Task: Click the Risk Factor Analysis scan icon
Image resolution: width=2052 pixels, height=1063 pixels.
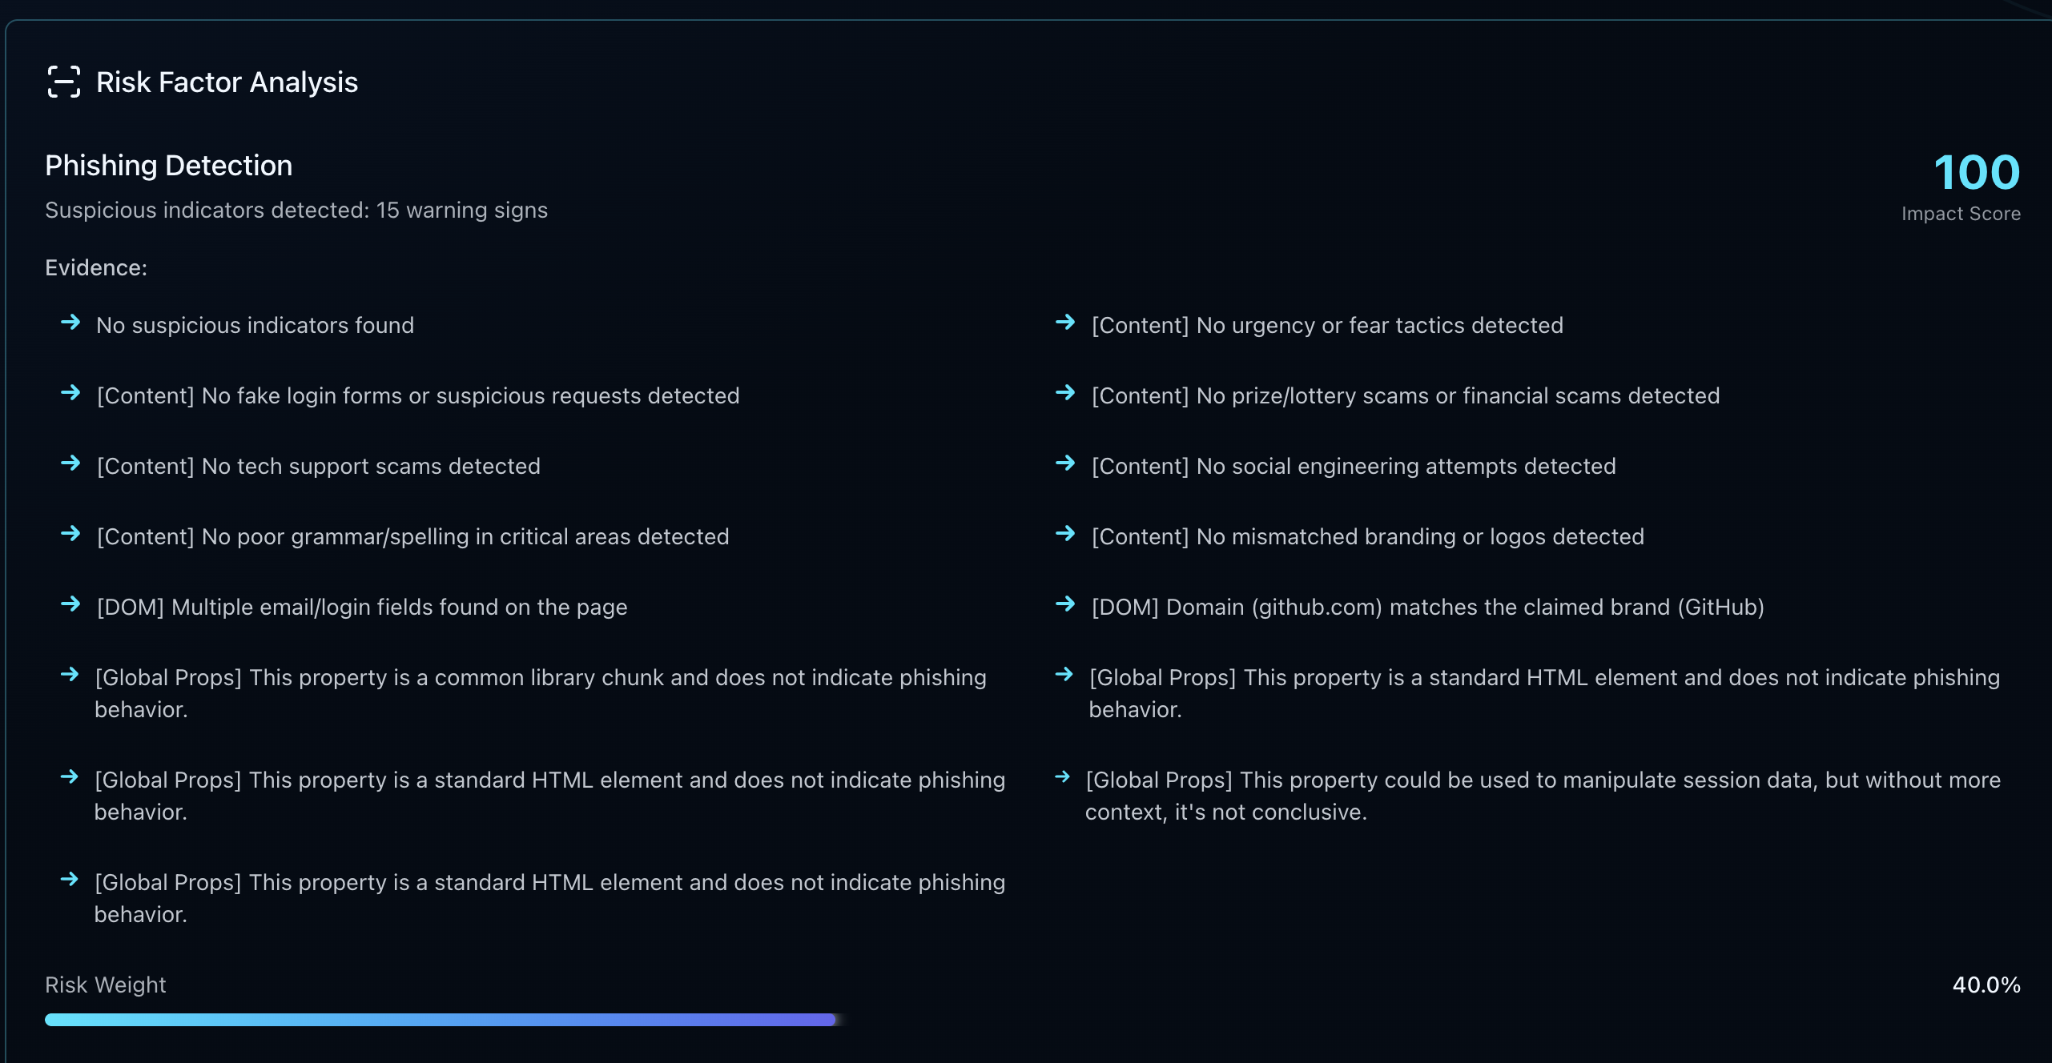Action: point(63,82)
